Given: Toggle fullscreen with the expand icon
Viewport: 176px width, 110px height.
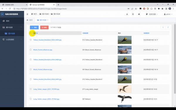Looking at the screenshot, I should click(x=133, y=14).
